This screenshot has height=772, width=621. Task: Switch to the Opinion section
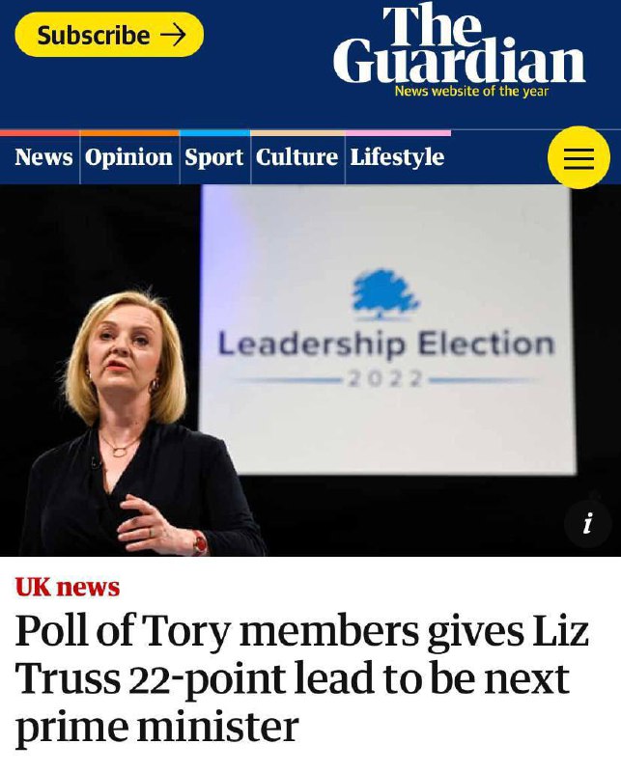coord(128,157)
